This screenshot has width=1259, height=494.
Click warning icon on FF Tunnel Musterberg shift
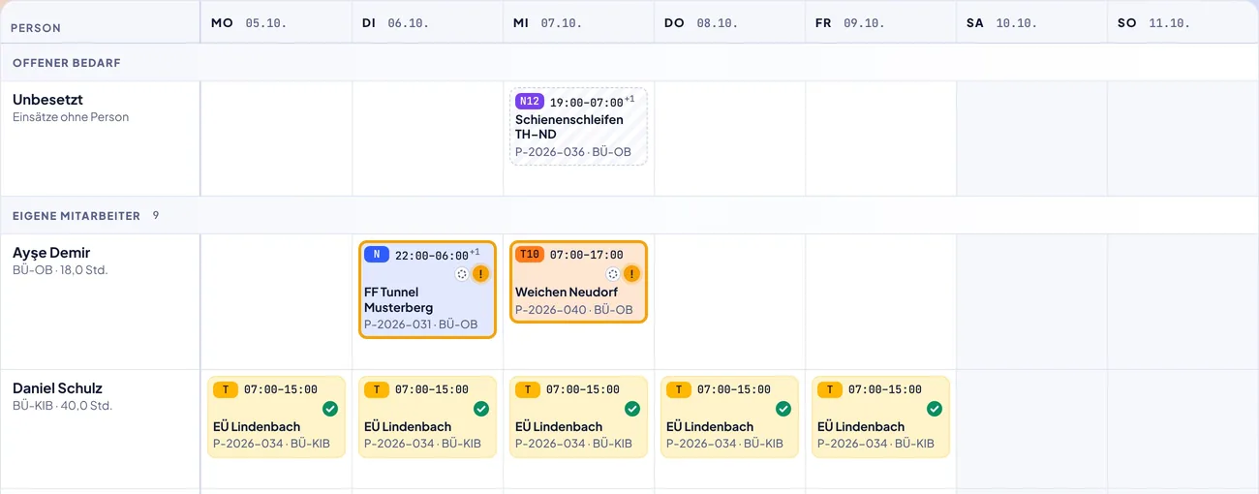click(481, 274)
